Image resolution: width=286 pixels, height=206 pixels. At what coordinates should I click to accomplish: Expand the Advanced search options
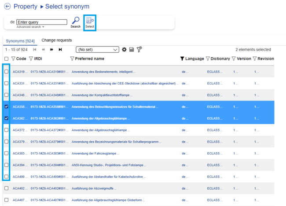pos(30,27)
